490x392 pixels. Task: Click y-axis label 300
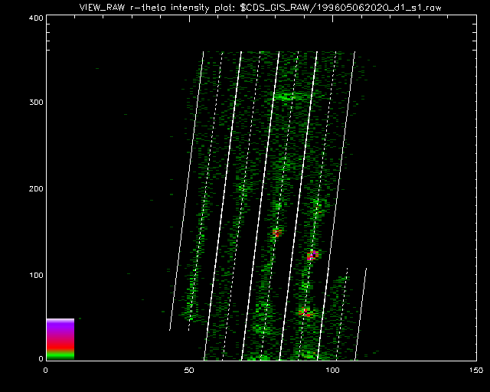tap(36, 103)
